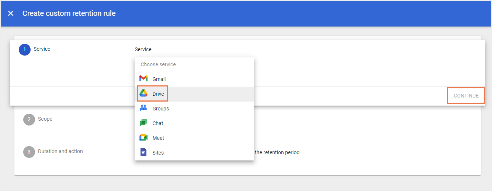Click the Drive triangle icon
Image resolution: width=492 pixels, height=191 pixels.
click(143, 94)
